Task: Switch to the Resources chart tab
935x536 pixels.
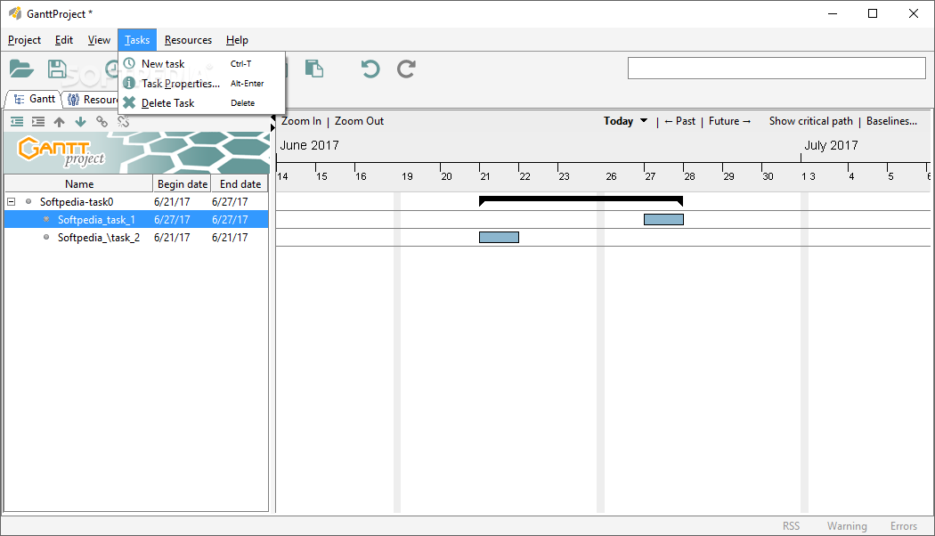Action: point(91,100)
